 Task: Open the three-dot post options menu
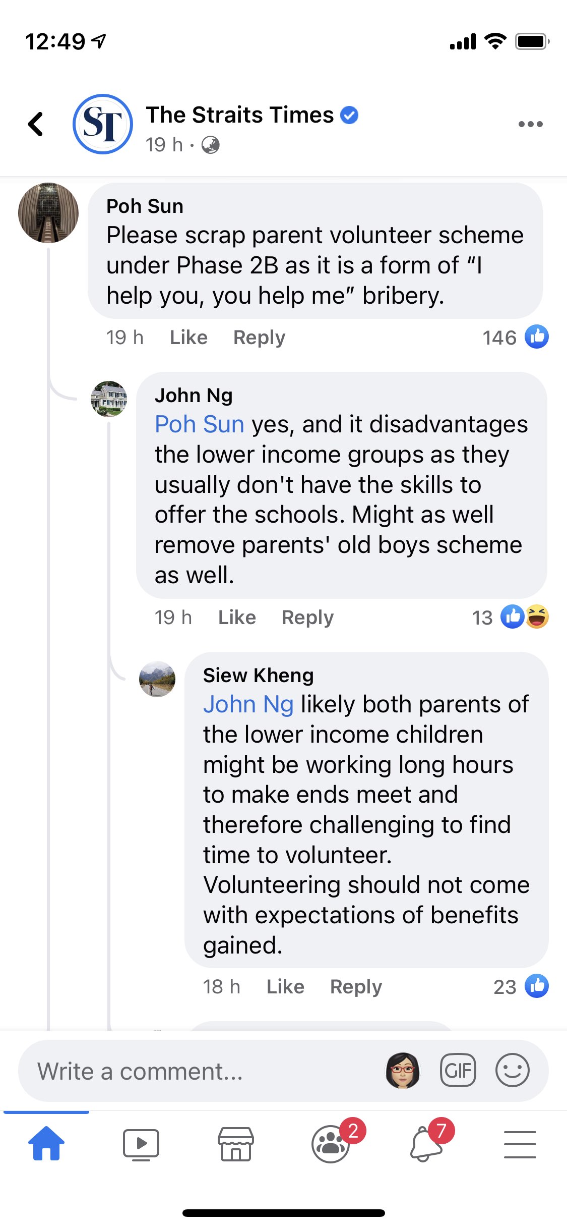[530, 124]
